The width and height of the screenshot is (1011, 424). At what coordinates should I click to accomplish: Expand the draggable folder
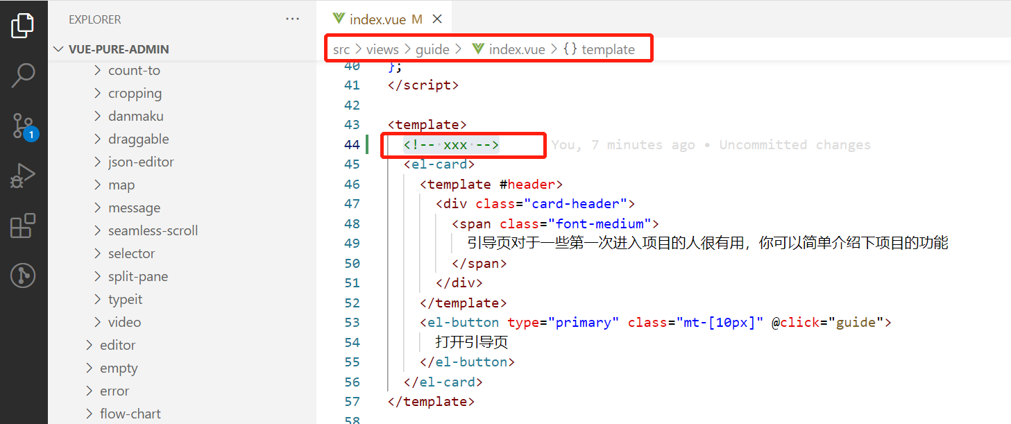tap(98, 139)
